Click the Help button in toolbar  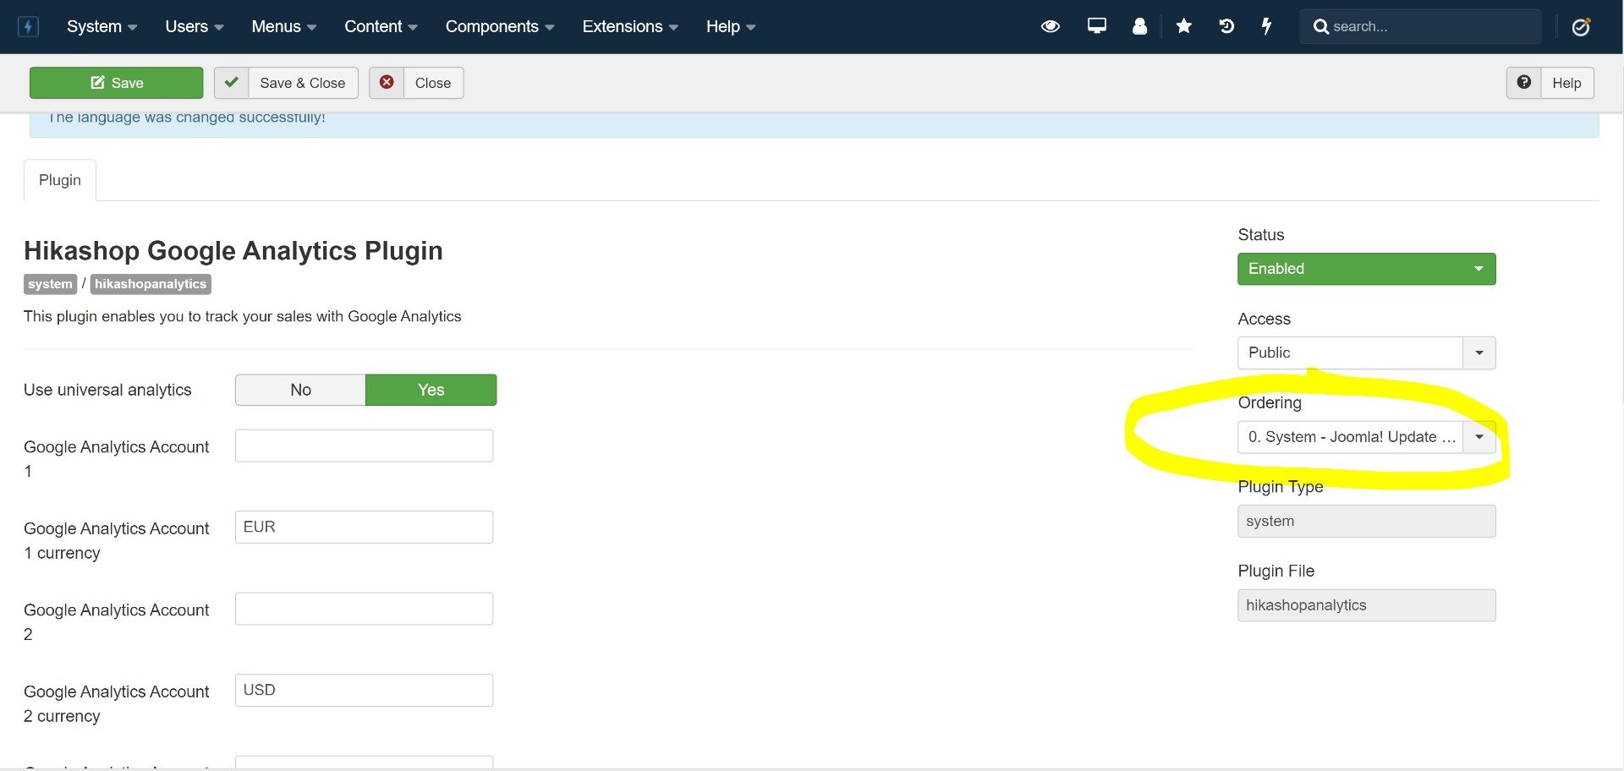[x=1550, y=83]
